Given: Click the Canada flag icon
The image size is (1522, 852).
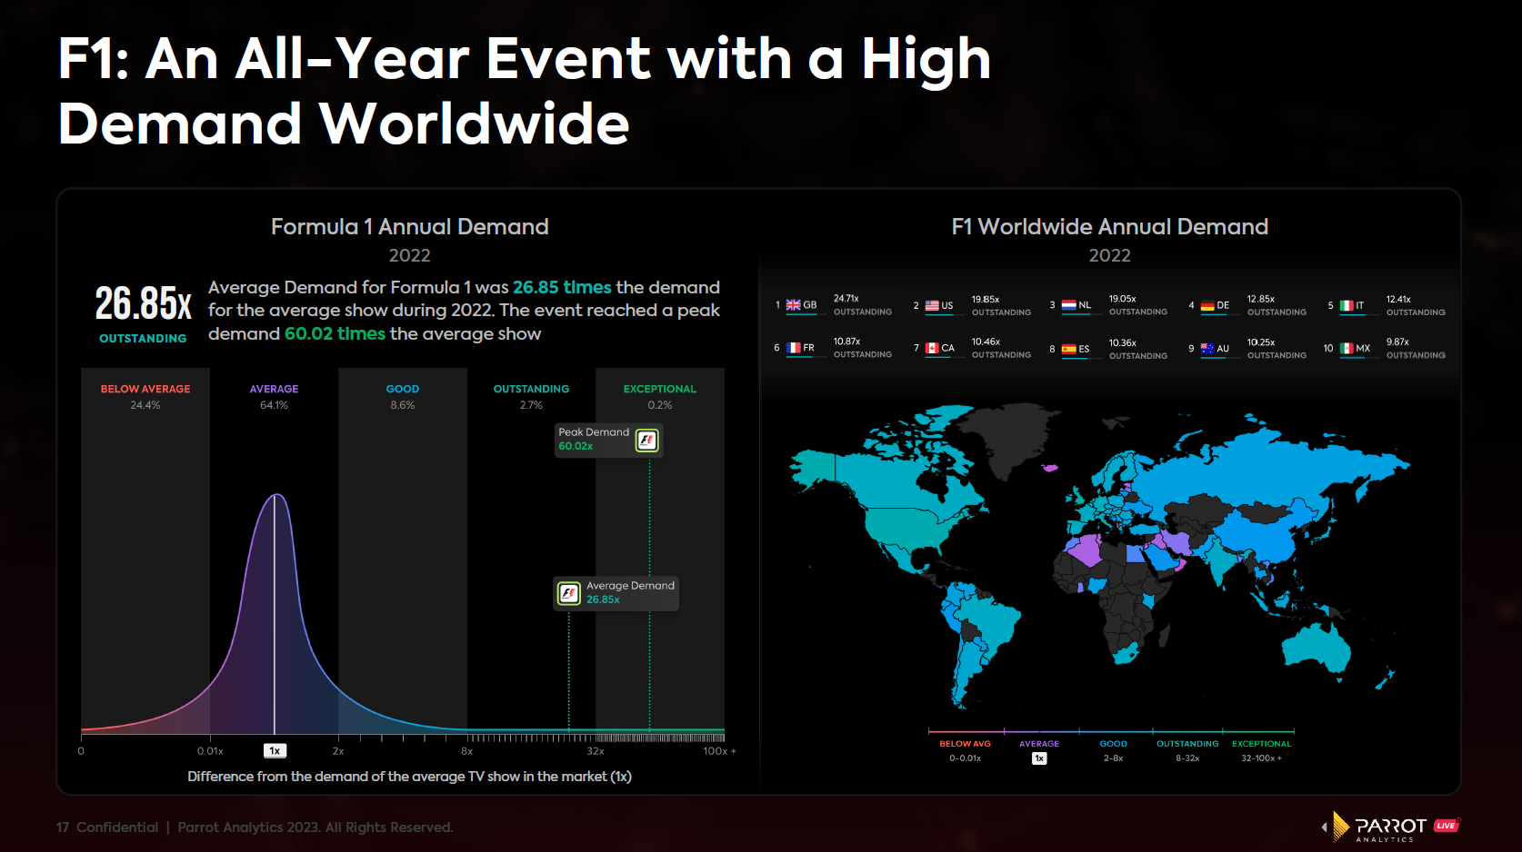Looking at the screenshot, I should (932, 349).
